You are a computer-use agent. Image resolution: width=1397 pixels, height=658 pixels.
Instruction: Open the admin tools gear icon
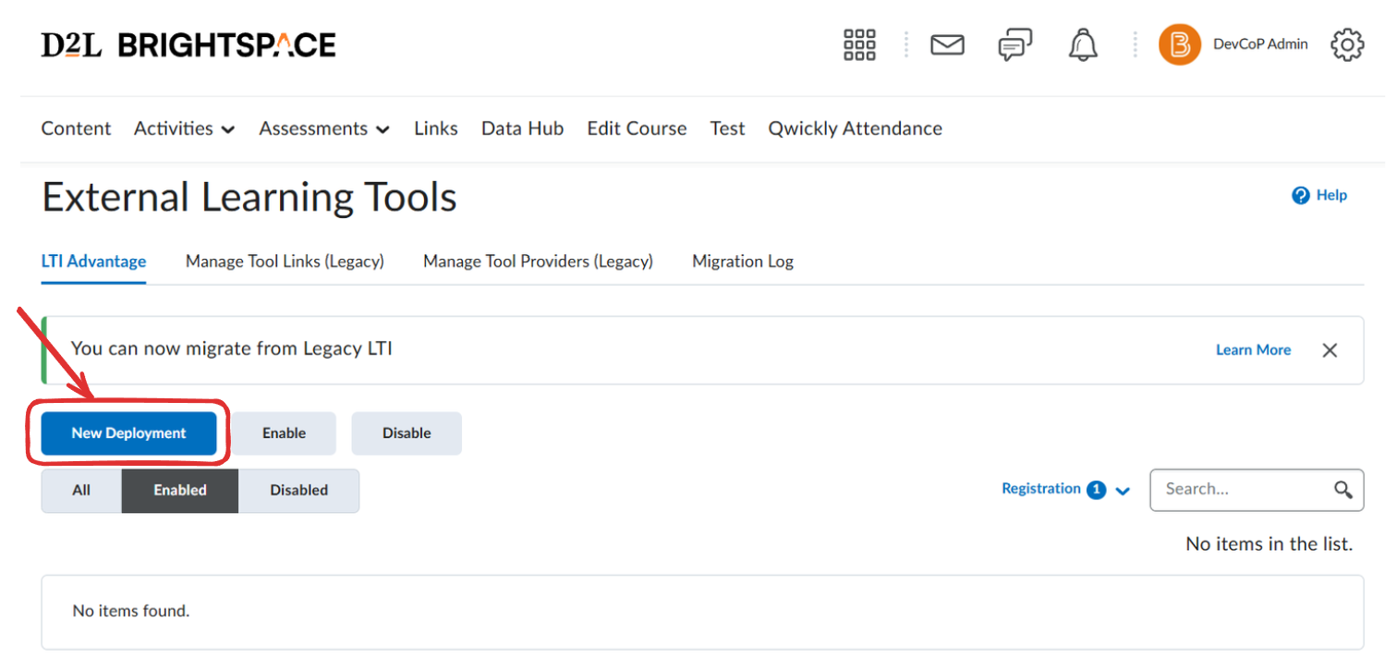pos(1347,44)
